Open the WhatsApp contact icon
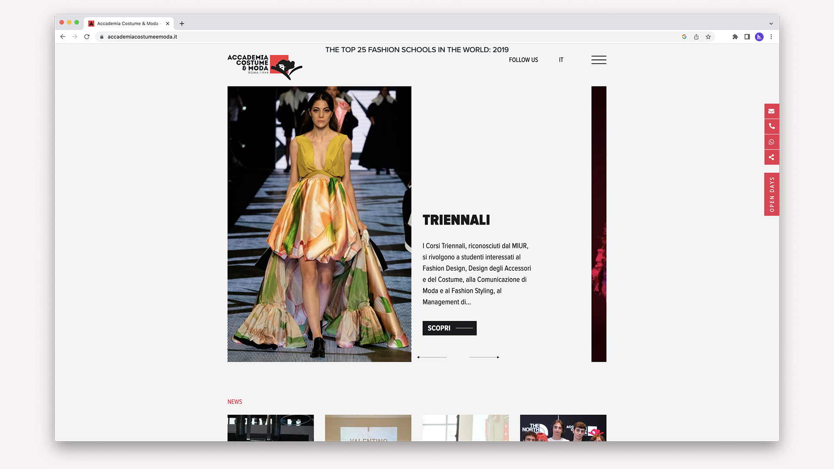The width and height of the screenshot is (834, 469). point(771,142)
